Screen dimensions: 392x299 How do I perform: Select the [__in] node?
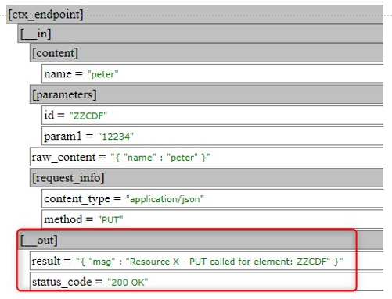[200, 34]
